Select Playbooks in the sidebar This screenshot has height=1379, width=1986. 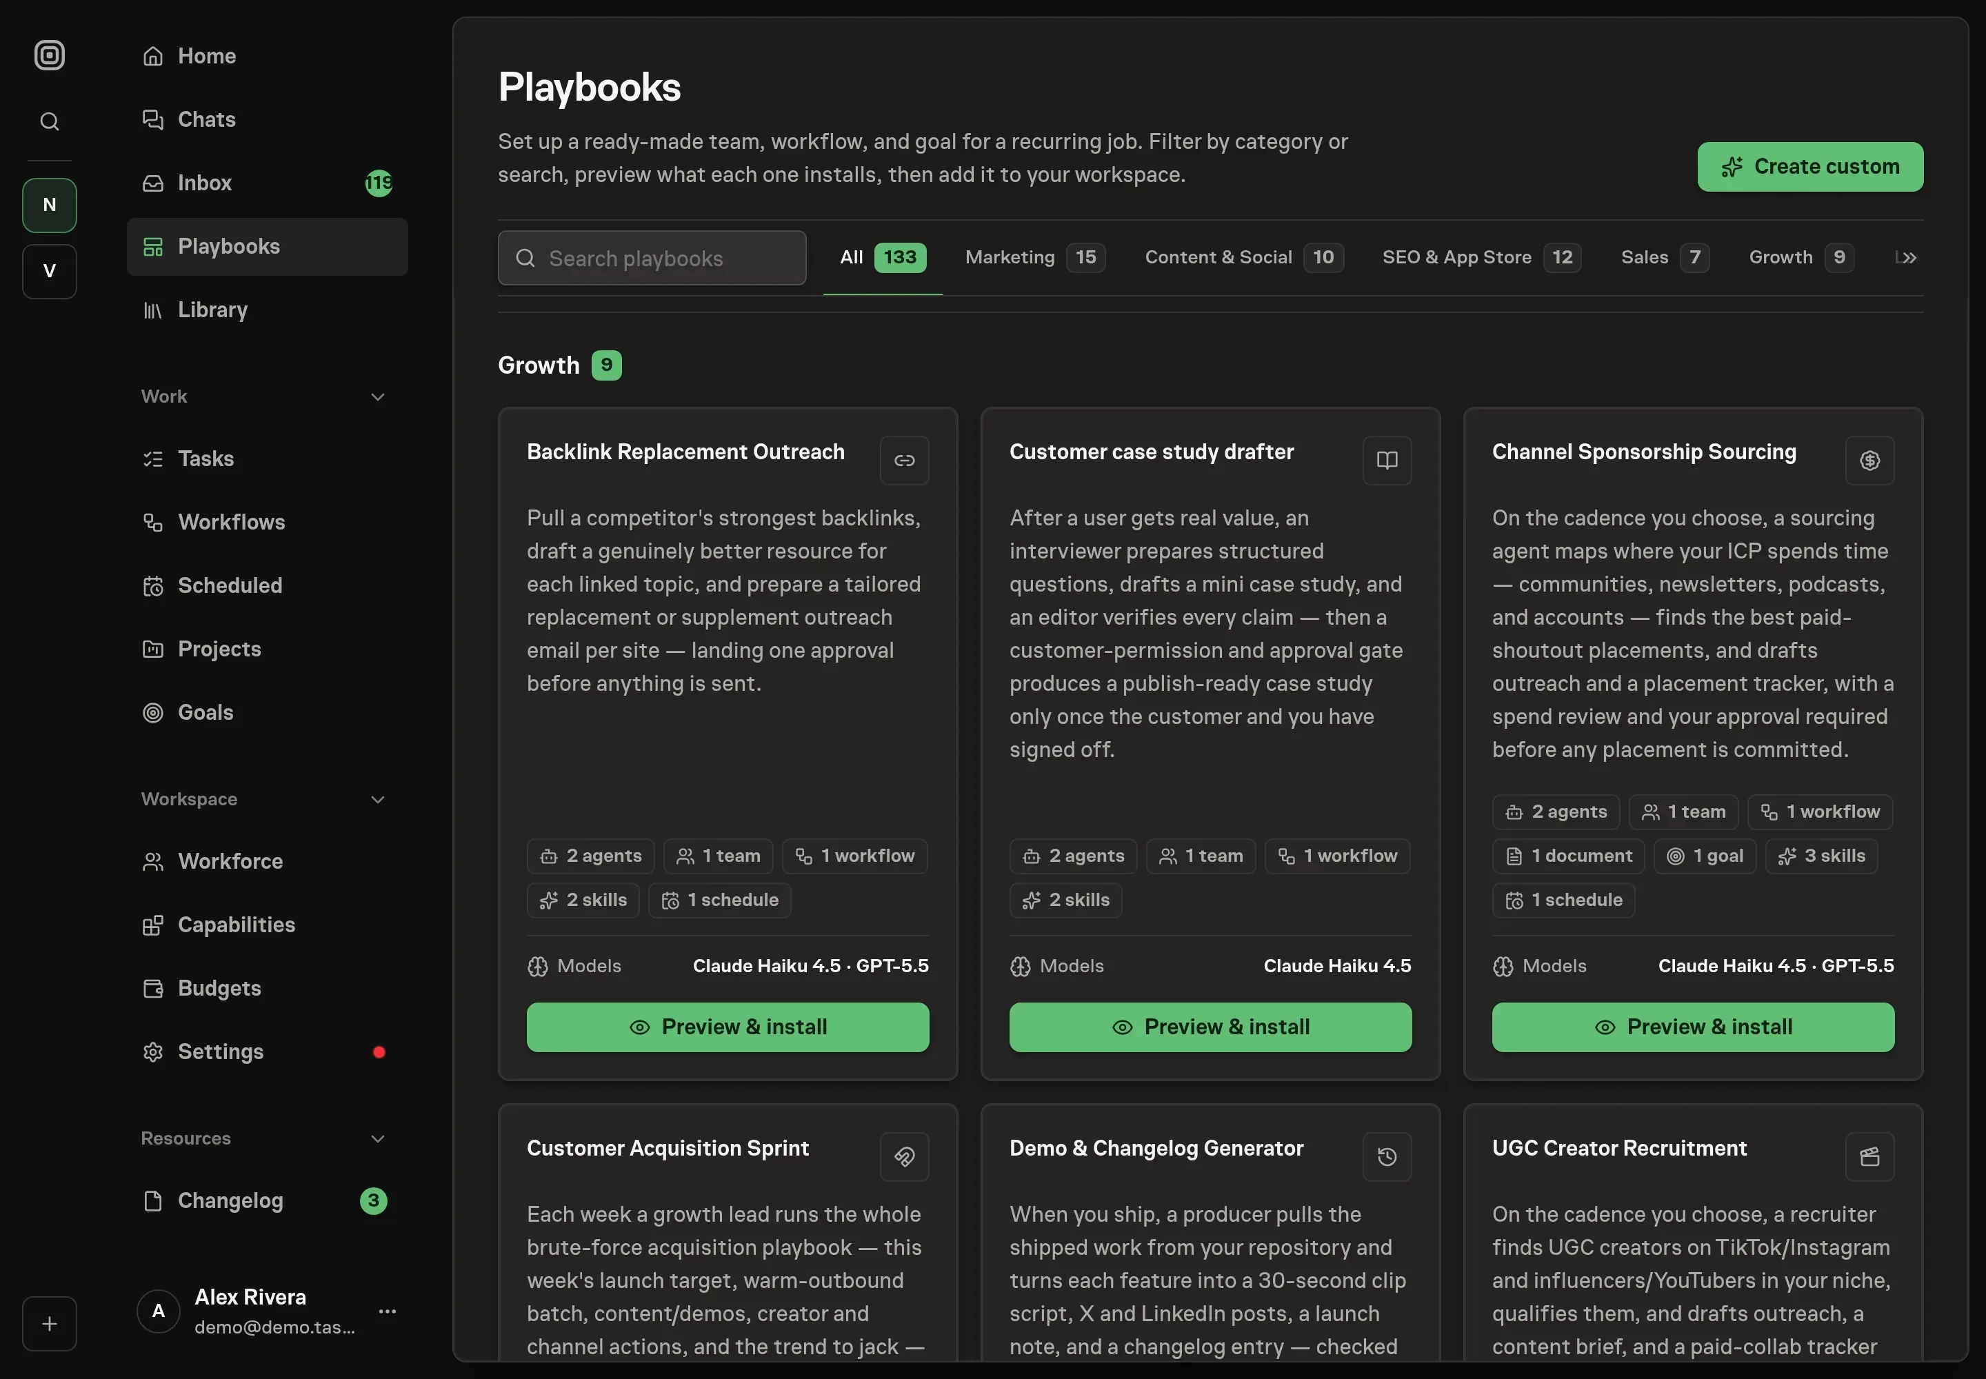click(x=267, y=246)
